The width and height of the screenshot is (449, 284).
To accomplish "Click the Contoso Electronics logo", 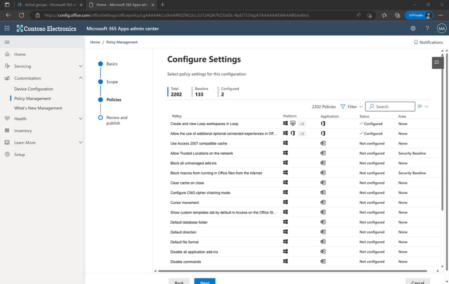I will (x=46, y=28).
